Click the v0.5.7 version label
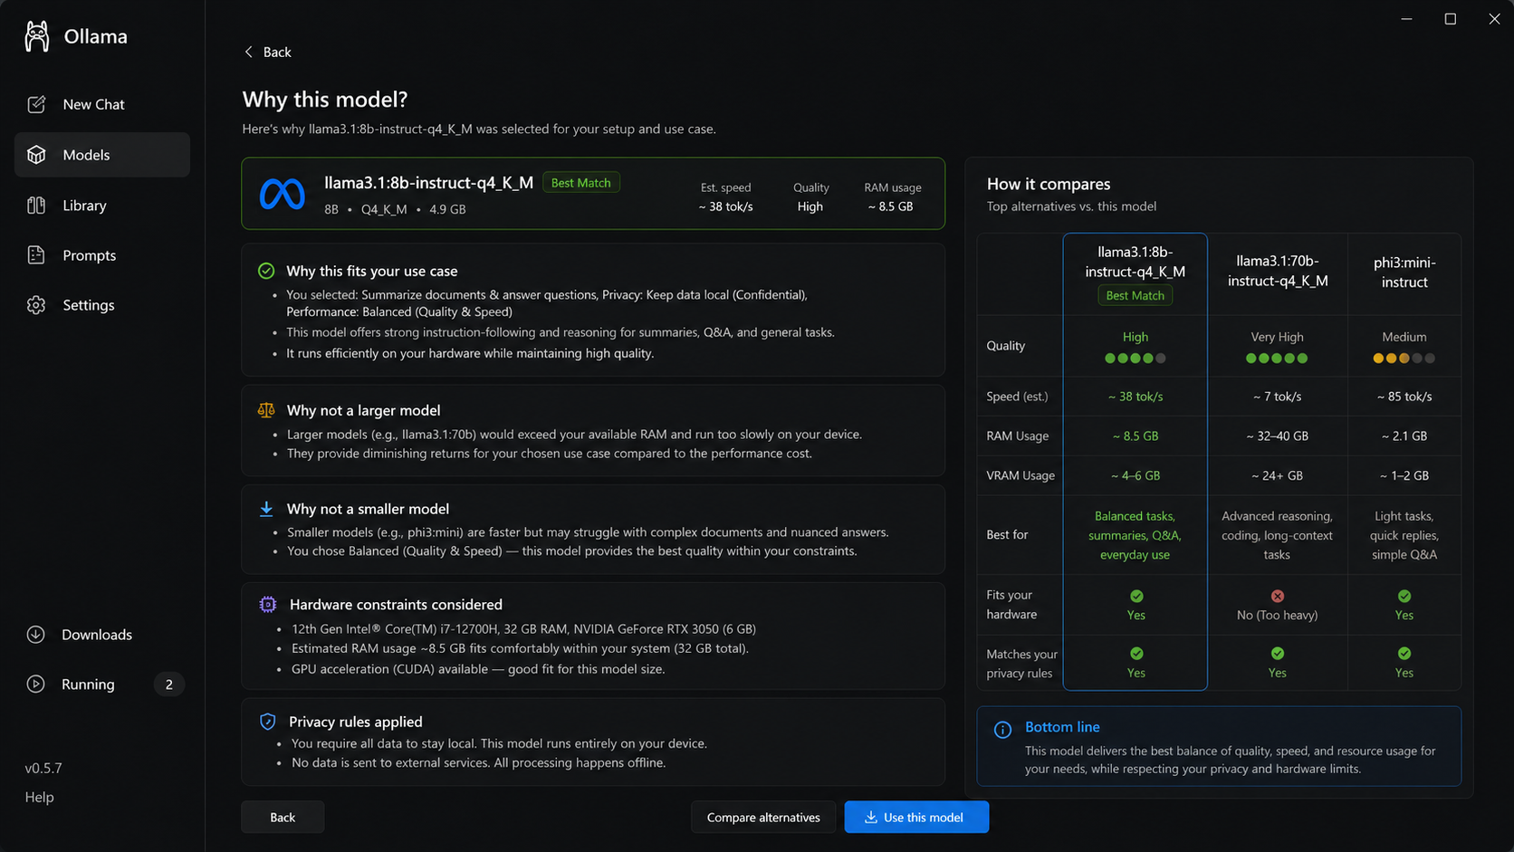 click(43, 768)
